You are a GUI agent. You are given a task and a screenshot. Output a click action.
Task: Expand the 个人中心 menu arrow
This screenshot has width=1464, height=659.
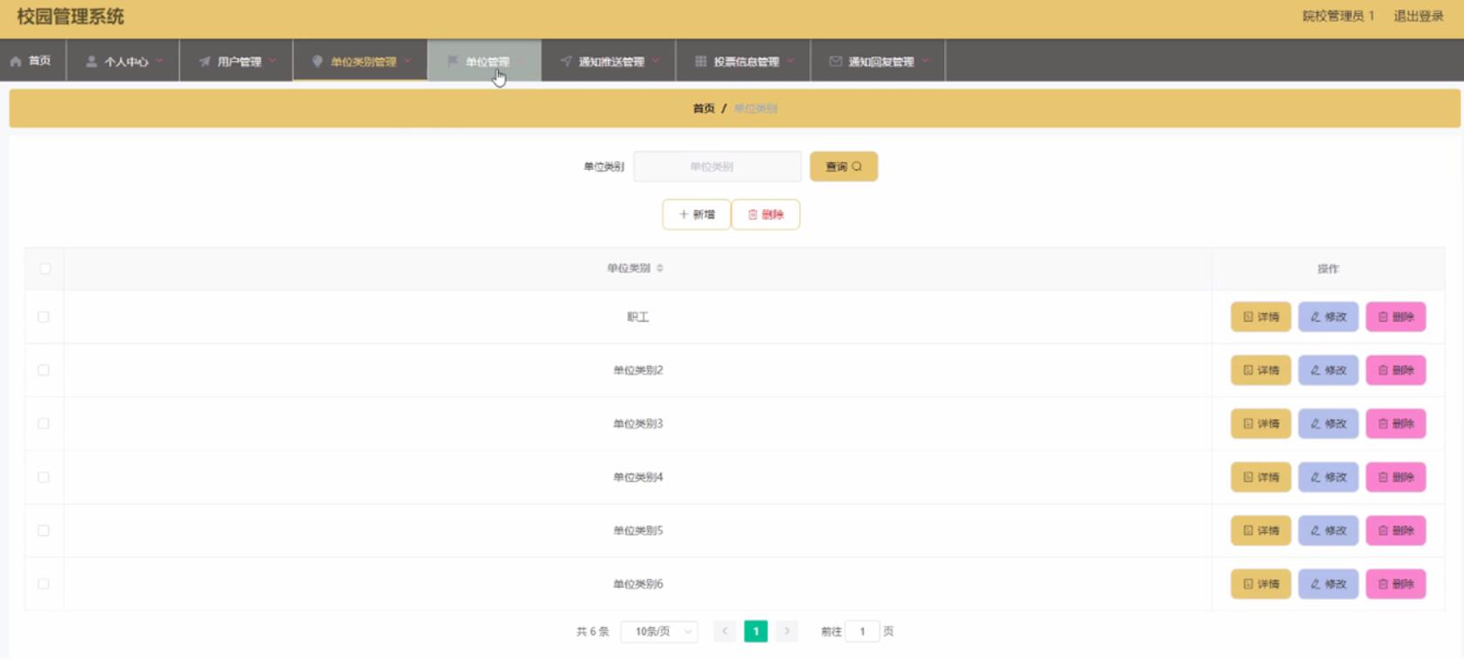159,61
